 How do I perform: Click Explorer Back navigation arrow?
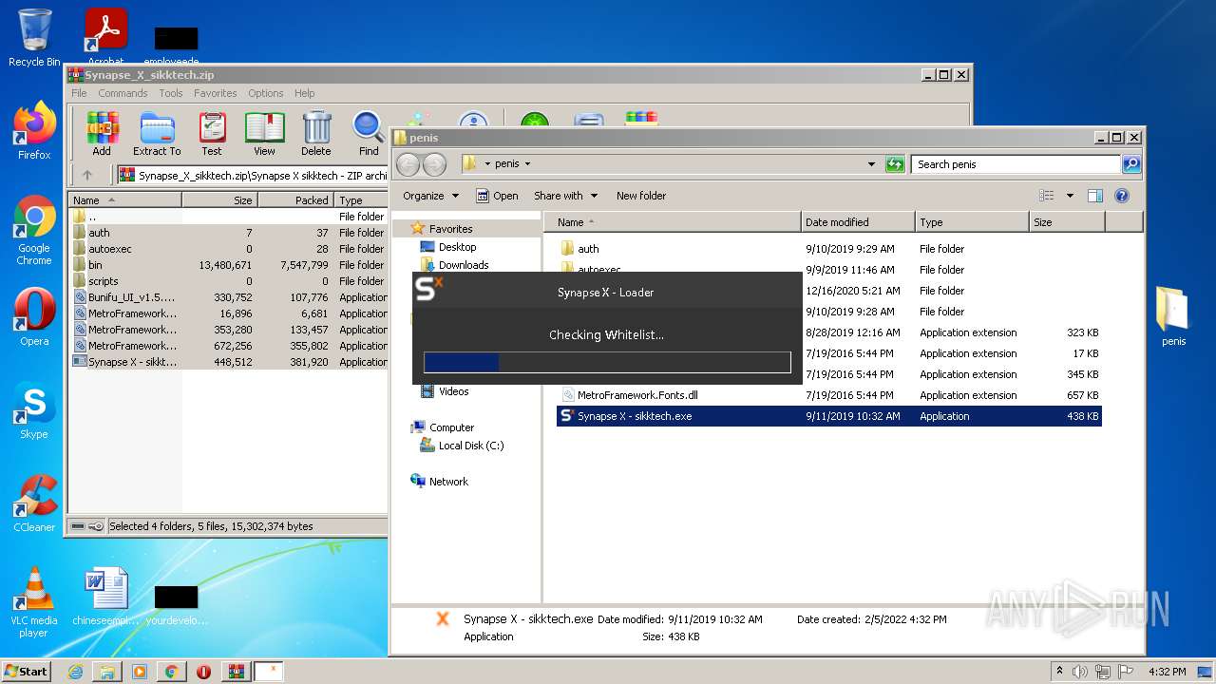[408, 164]
